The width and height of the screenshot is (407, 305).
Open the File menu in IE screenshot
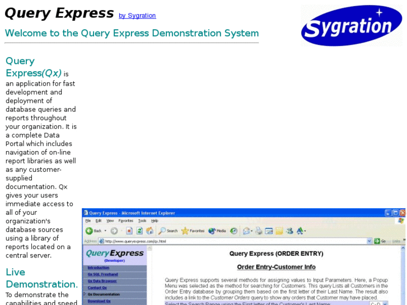tap(88, 220)
